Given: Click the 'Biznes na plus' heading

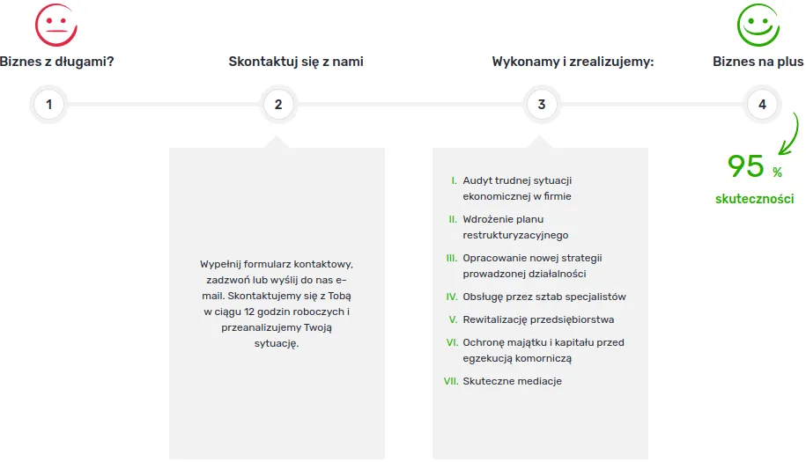Looking at the screenshot, I should [x=758, y=62].
